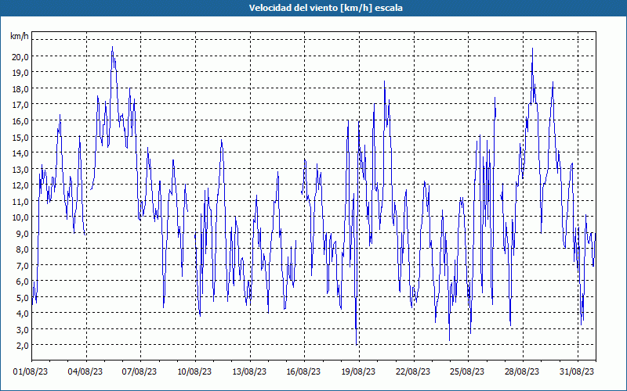
Task: Click the 2,0 y-axis label
Action: pyautogui.click(x=23, y=346)
